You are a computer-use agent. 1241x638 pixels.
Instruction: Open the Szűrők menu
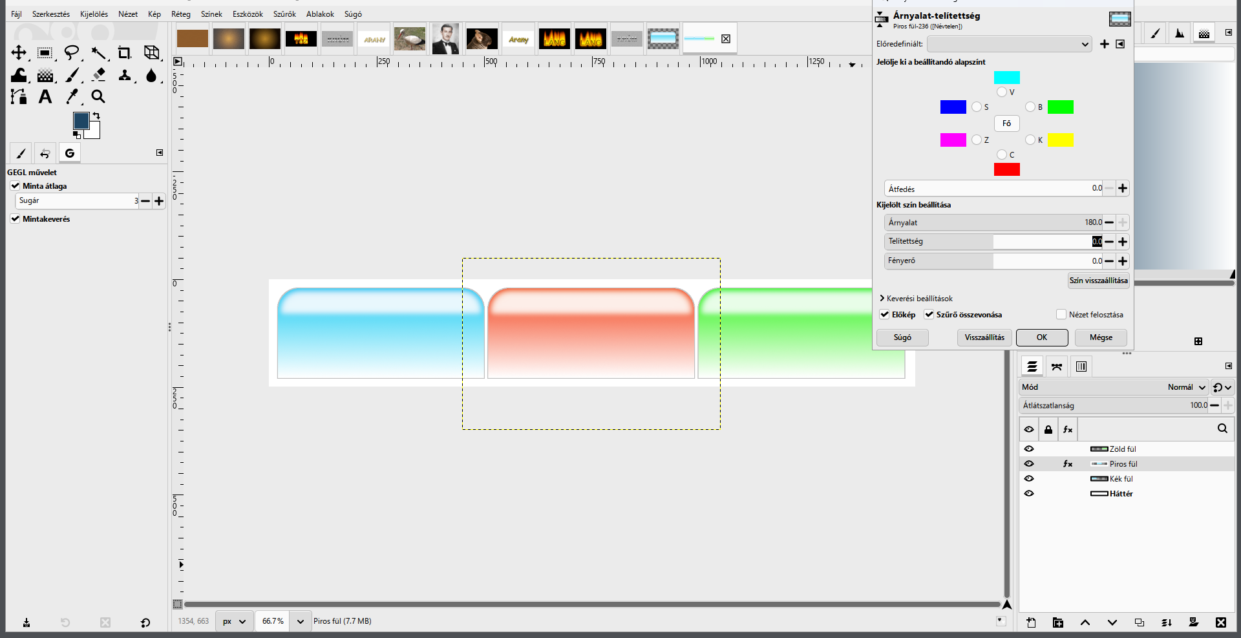(284, 14)
